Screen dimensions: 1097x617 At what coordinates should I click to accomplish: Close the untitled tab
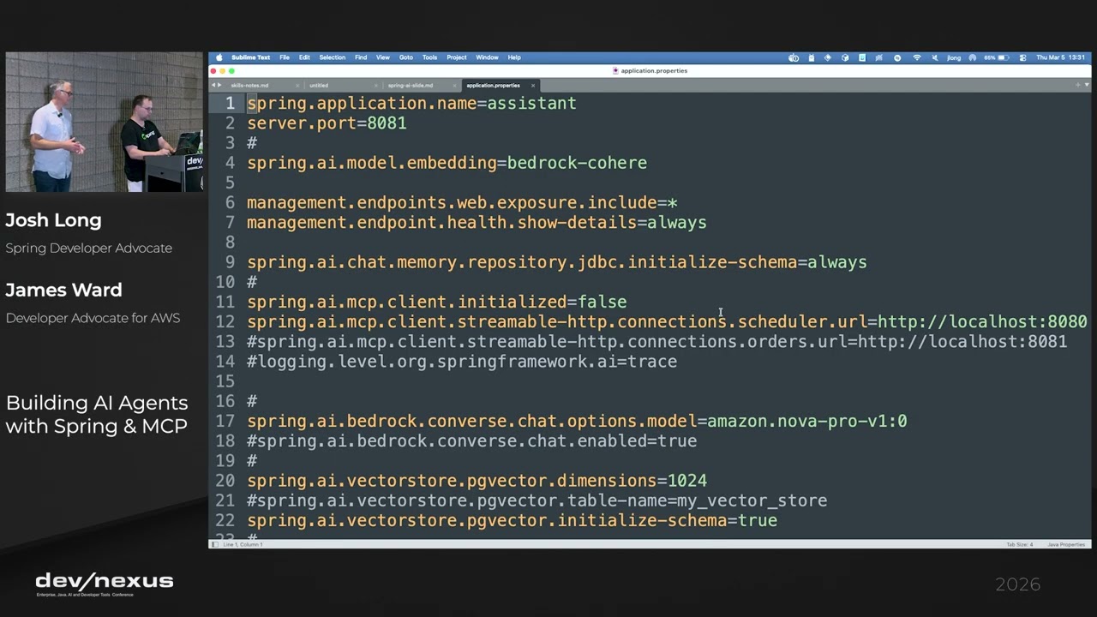tap(376, 86)
